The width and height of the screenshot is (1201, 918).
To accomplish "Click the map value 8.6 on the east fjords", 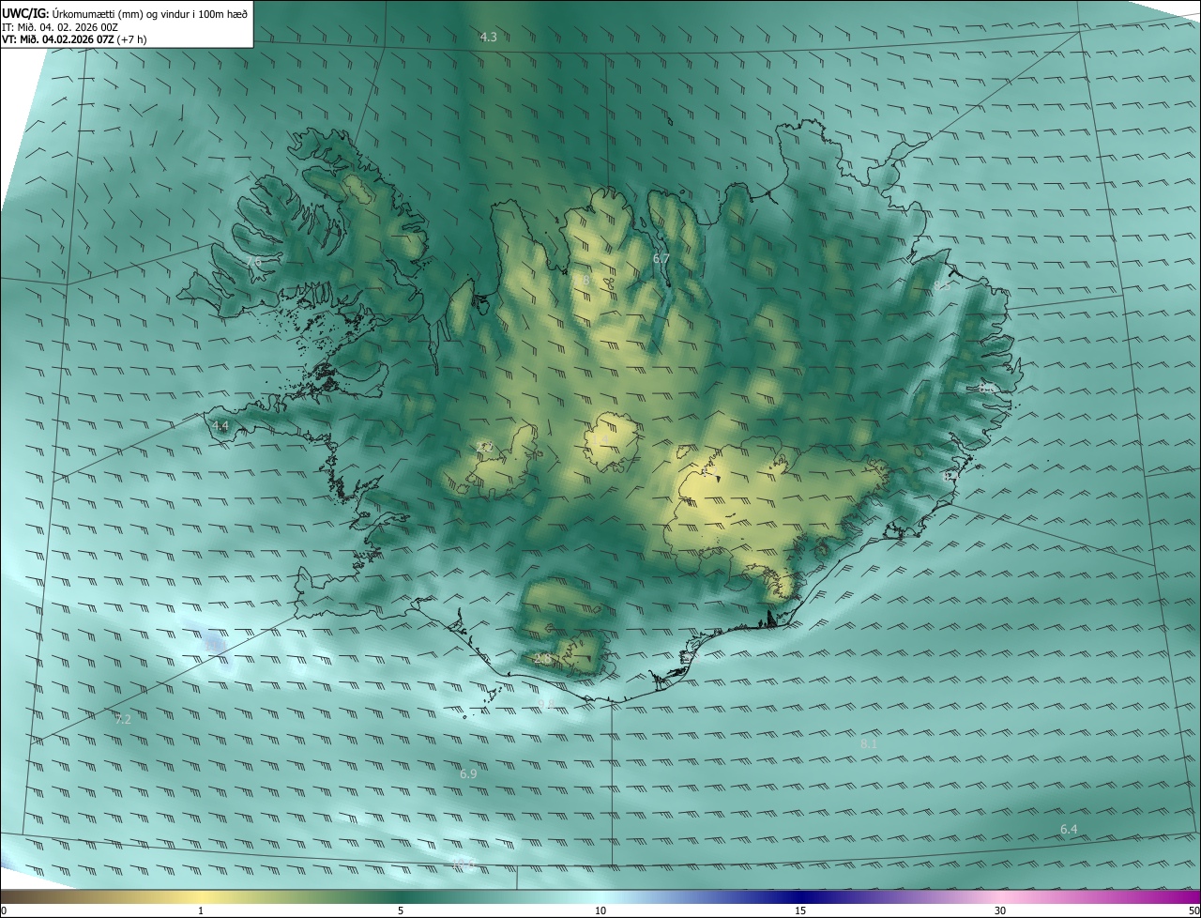I will [986, 388].
